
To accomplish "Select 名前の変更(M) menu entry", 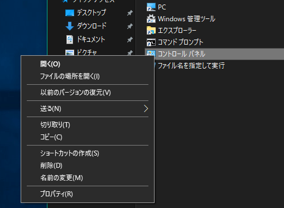I will [x=88, y=178].
